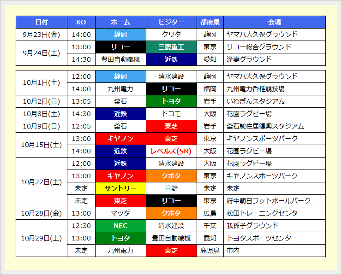Click the 日付 column header
Image resolution: width=342 pixels, height=275 pixels.
[x=41, y=22]
